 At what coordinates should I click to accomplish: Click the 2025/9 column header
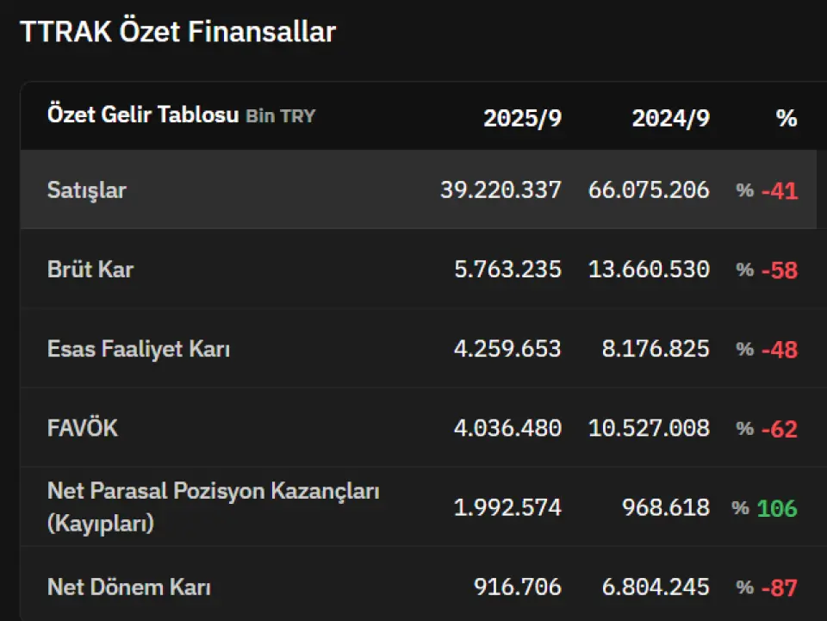(x=522, y=118)
